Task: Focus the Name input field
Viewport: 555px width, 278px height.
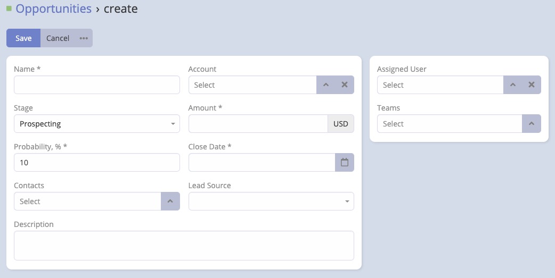Action: click(x=96, y=85)
